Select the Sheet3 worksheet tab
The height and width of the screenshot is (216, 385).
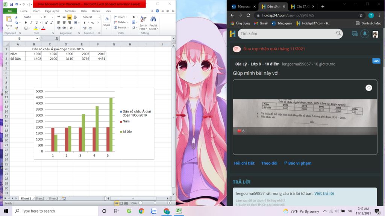pyautogui.click(x=53, y=198)
